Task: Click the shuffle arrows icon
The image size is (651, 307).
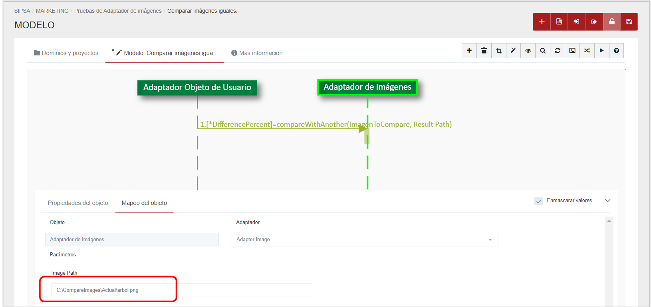Action: tap(587, 51)
